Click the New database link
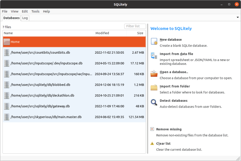The image size is (241, 161). pos(171,40)
